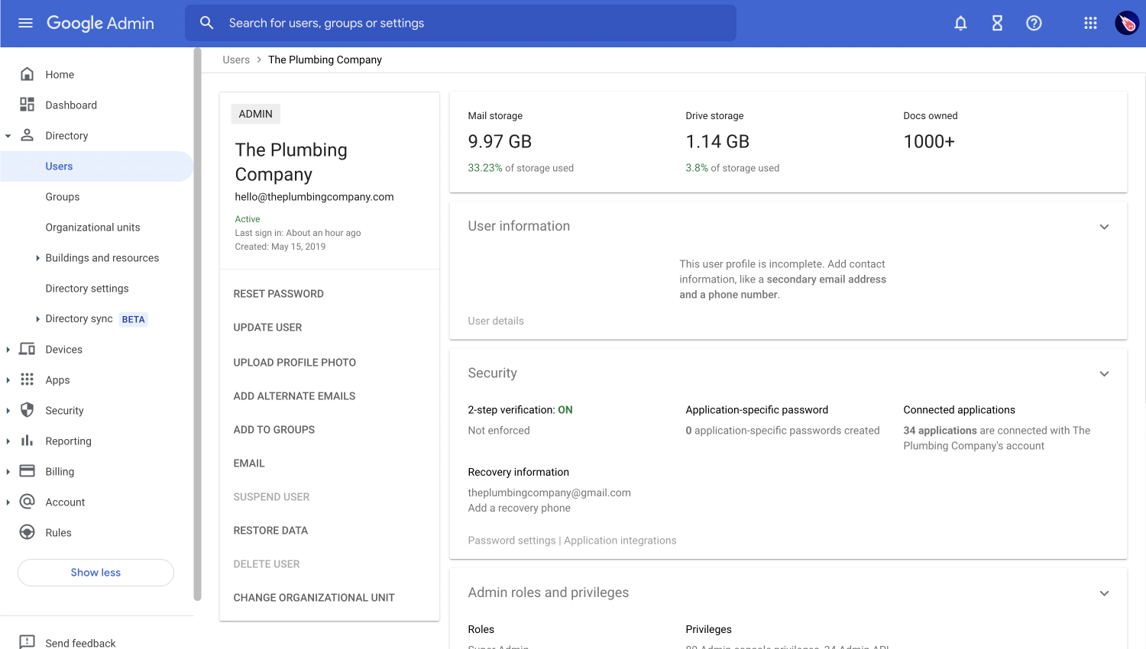Click the Home house icon
The width and height of the screenshot is (1146, 649).
(27, 74)
